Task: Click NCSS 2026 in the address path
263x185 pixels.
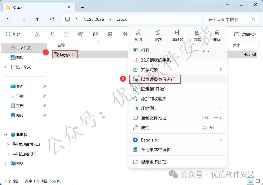Action: [94, 19]
